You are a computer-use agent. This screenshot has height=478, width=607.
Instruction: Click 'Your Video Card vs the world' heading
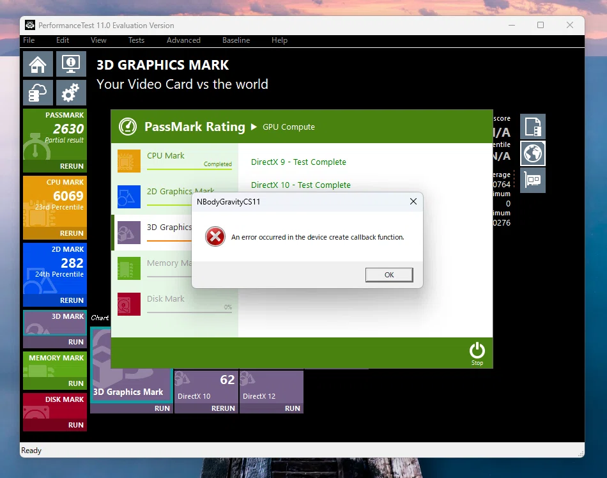point(182,84)
